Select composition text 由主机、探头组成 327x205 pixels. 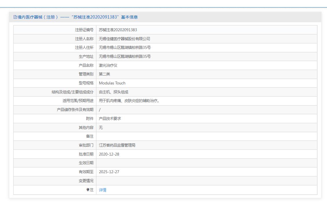pos(113,92)
